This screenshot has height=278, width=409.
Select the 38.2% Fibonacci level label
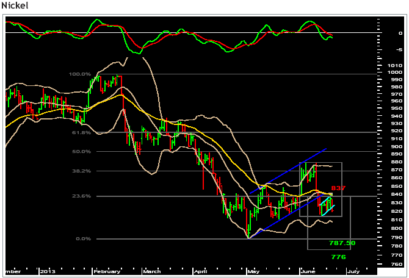point(81,171)
